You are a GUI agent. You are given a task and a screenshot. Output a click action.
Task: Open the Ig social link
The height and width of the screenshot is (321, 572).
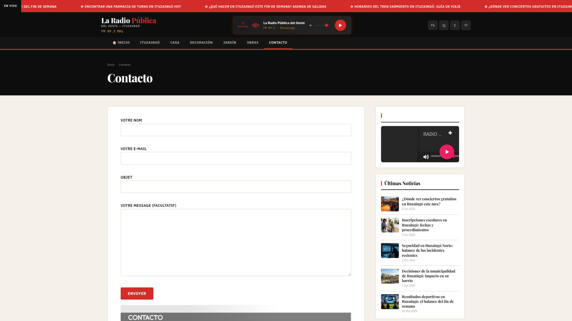tap(444, 25)
